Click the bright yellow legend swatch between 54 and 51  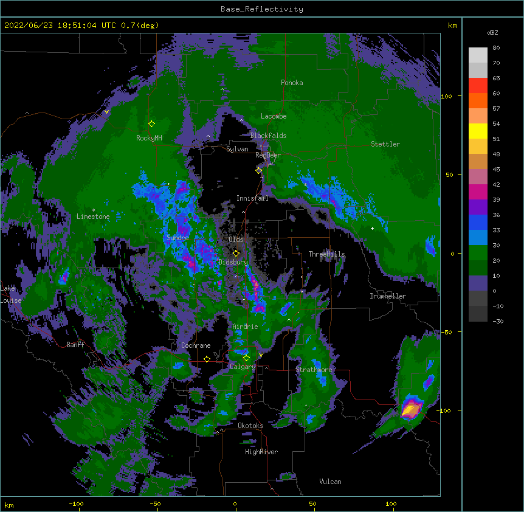coord(478,131)
